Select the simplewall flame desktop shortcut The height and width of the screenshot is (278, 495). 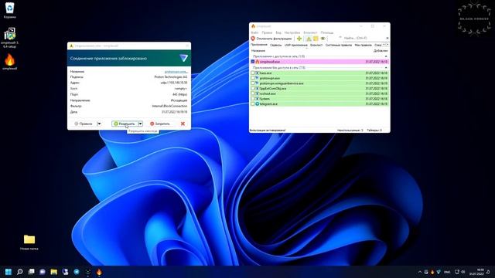coord(10,62)
